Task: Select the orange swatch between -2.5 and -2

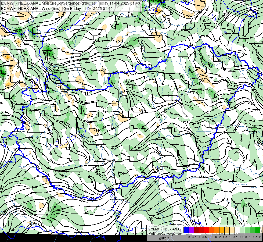Action: point(217,230)
